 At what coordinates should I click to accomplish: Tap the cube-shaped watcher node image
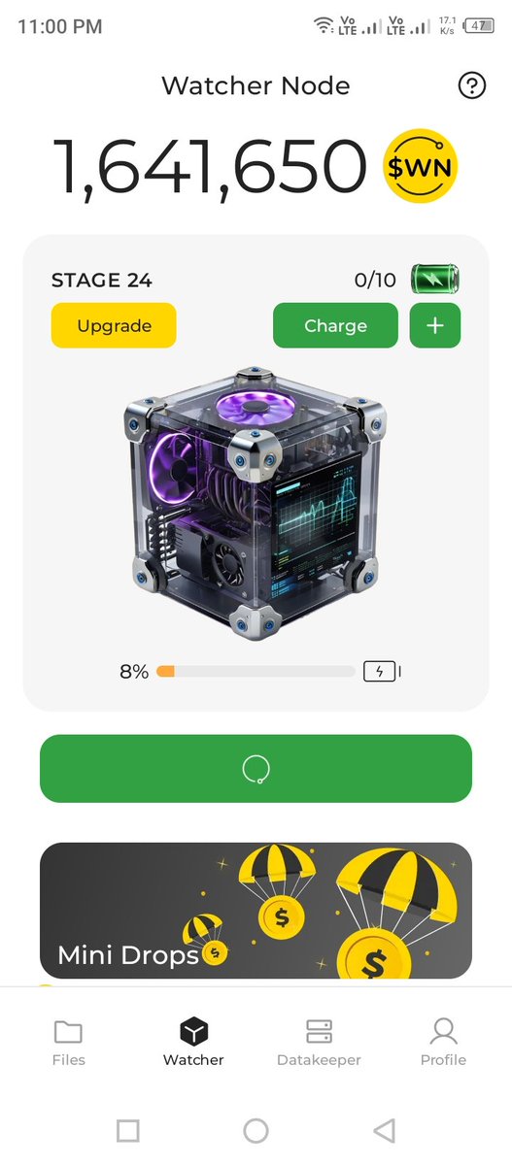[256, 502]
